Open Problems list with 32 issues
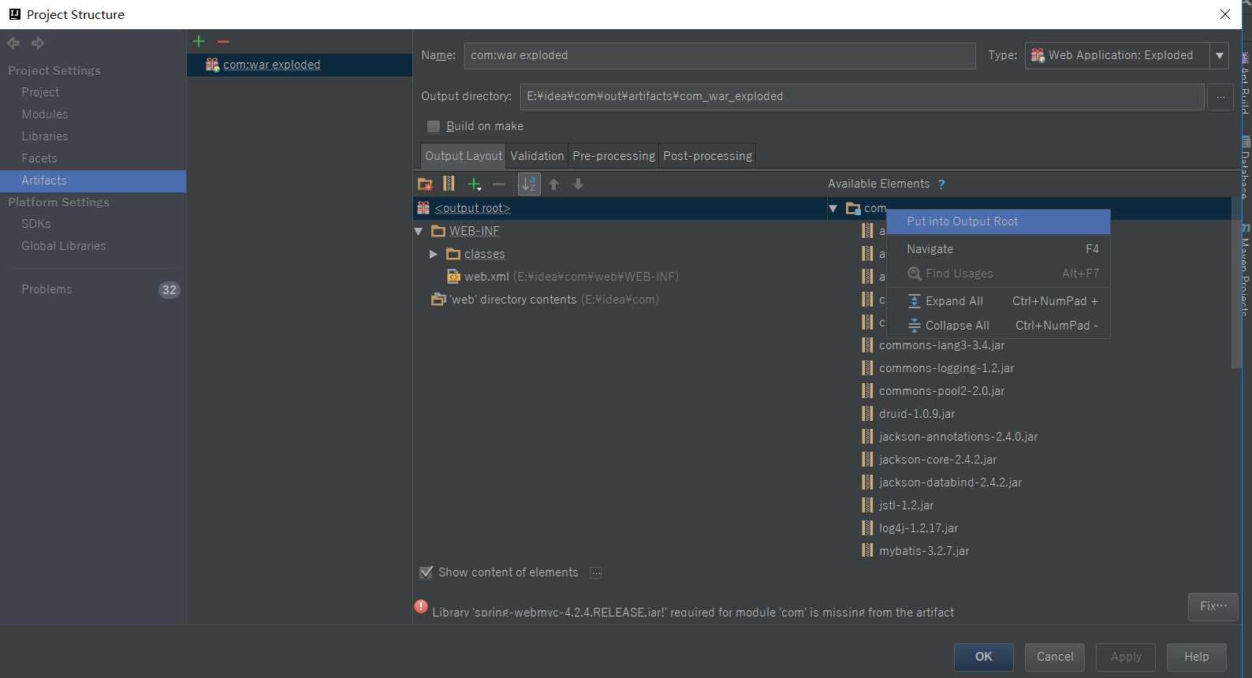1252x678 pixels. [93, 289]
